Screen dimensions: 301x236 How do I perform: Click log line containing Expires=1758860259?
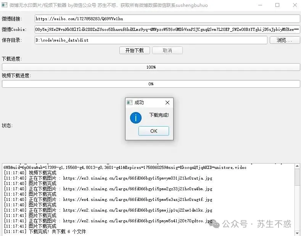click(x=125, y=167)
